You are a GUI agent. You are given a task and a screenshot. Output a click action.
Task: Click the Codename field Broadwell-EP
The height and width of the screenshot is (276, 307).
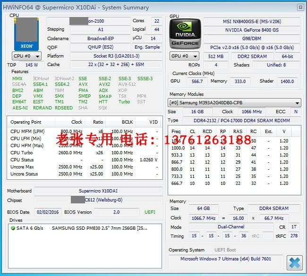[101, 39]
